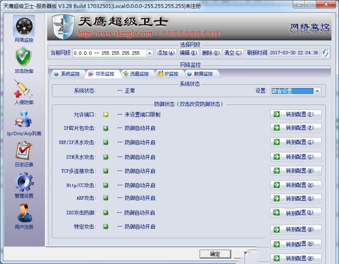
Task: Click the UDP/IP洪水攻击 label
Action: point(77,142)
